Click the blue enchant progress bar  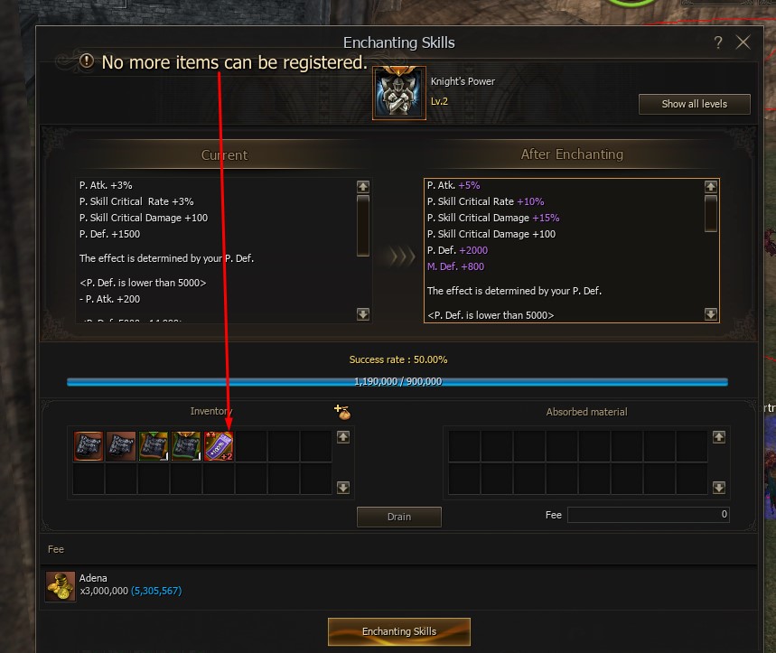tap(397, 382)
